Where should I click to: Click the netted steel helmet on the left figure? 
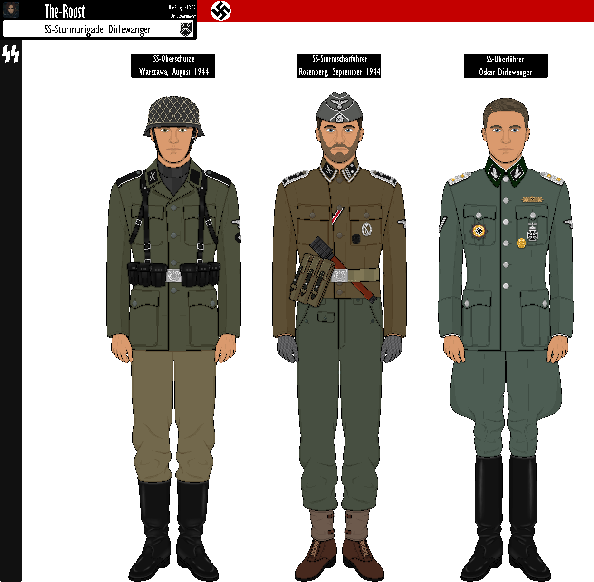point(173,115)
